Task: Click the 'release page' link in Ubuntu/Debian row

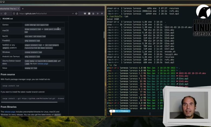Action: tap(43, 64)
